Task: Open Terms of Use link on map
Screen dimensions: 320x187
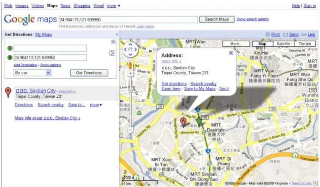Action: [x=301, y=183]
